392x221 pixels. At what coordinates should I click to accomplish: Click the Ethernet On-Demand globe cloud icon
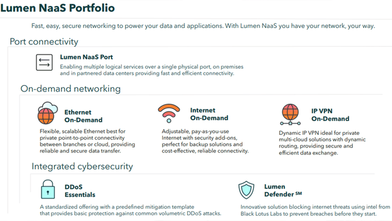48,113
